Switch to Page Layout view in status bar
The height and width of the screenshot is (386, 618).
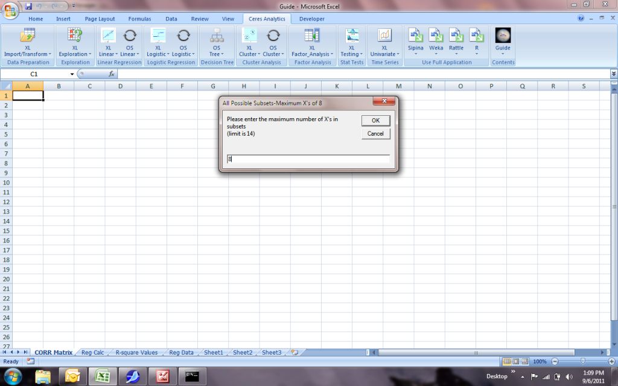tap(516, 361)
